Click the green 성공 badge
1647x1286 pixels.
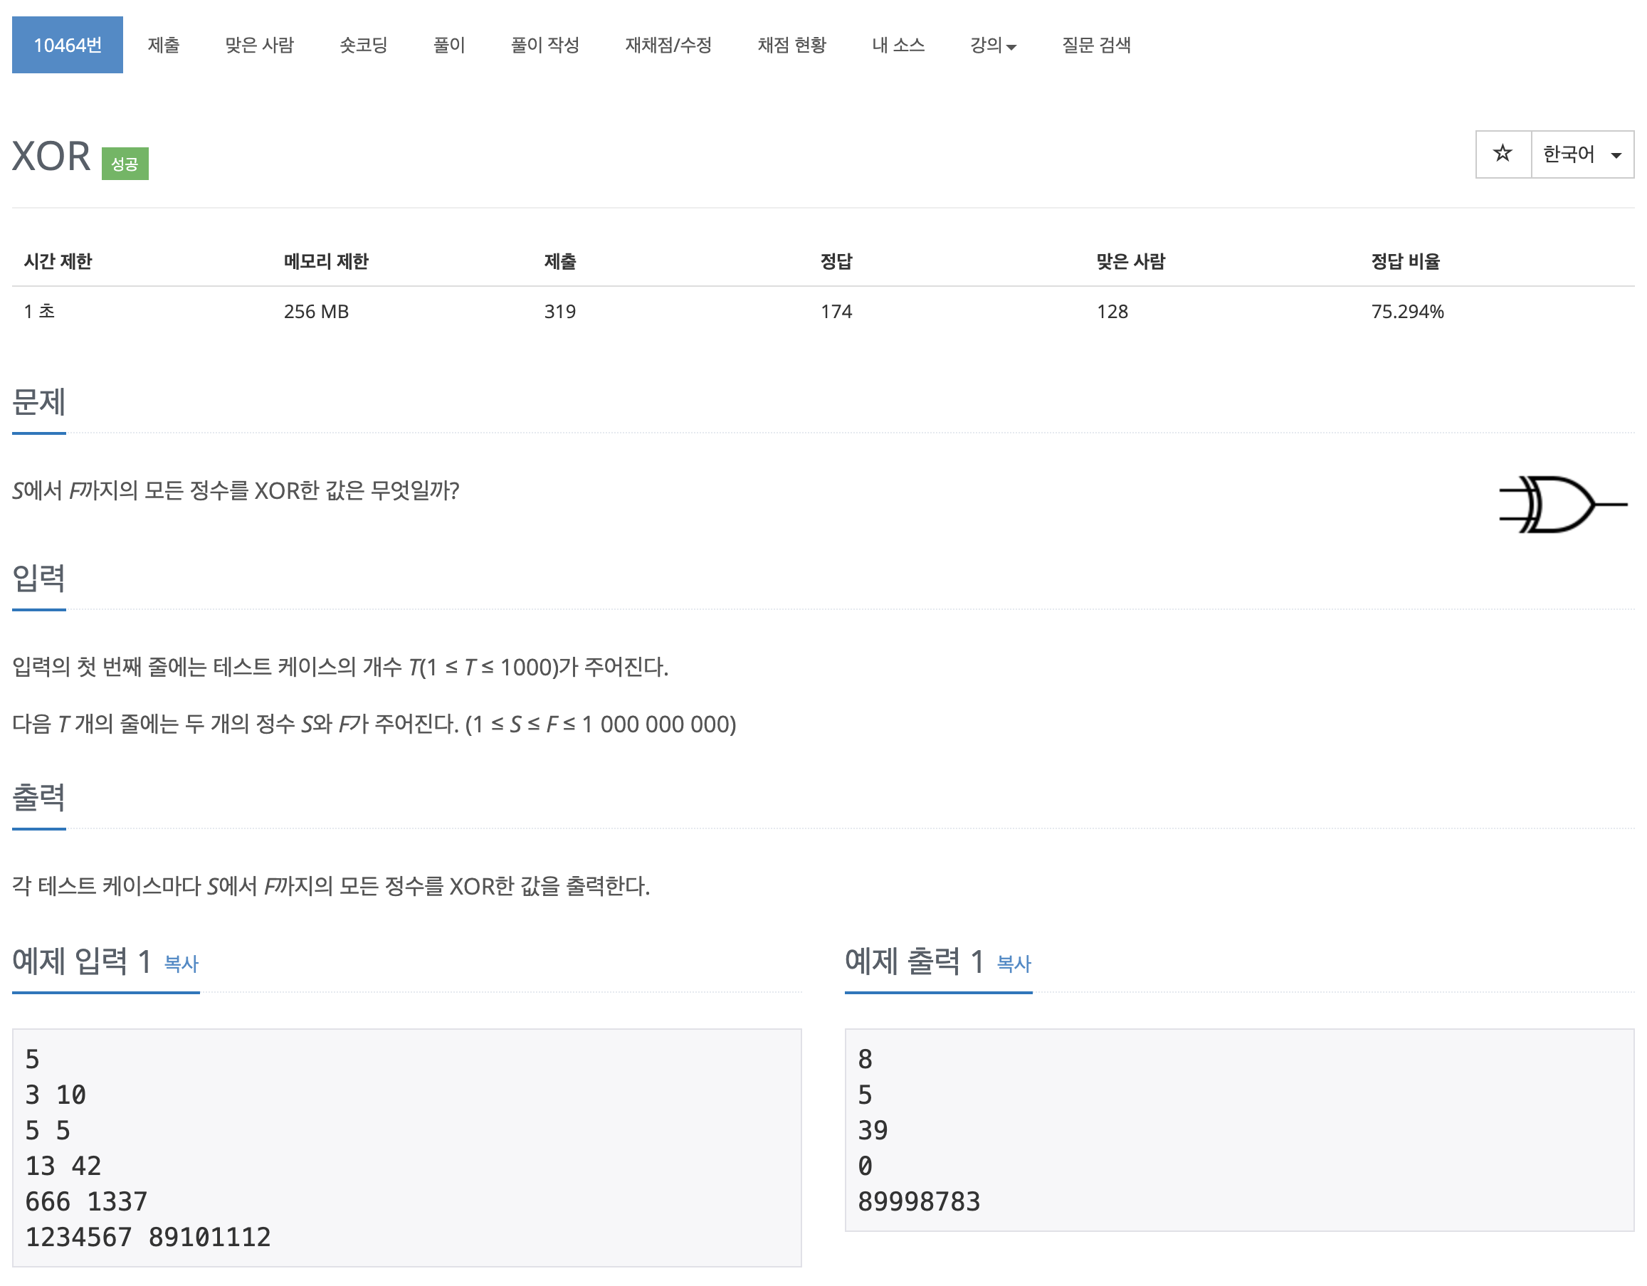[125, 164]
